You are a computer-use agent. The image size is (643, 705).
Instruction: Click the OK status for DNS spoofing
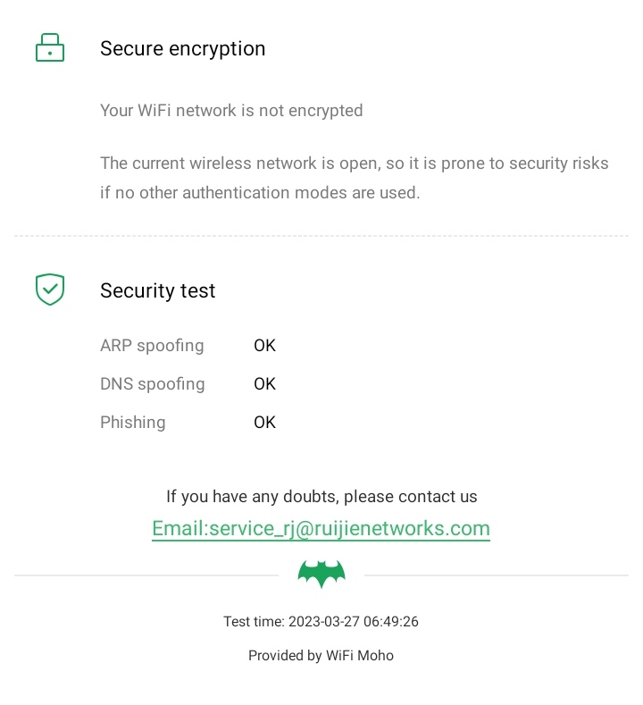pyautogui.click(x=264, y=383)
